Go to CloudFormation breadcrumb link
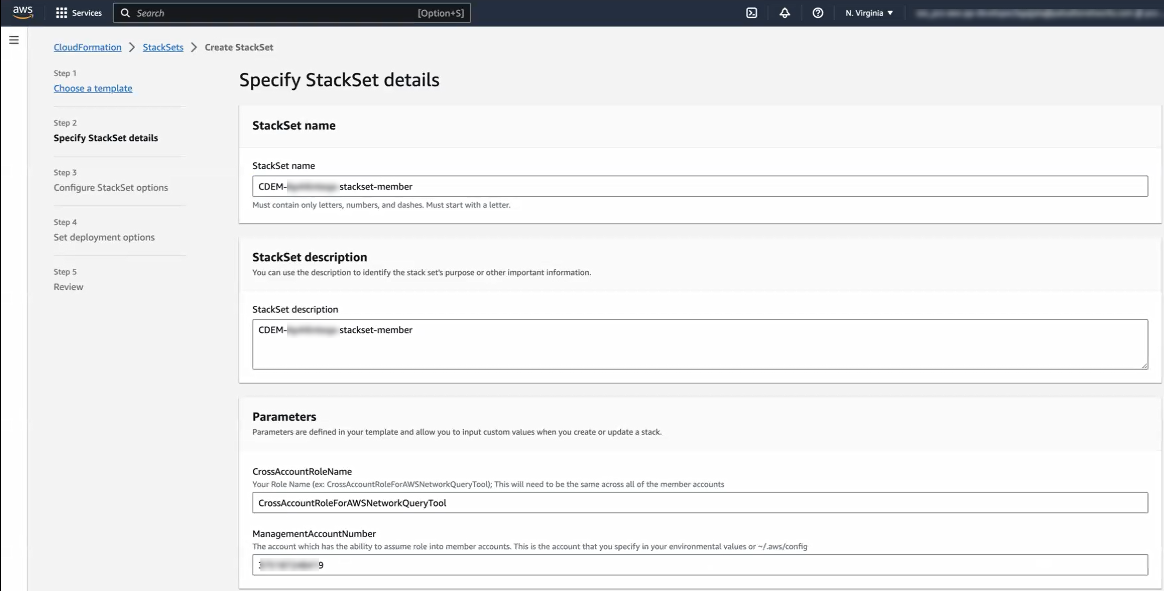This screenshot has height=591, width=1164. click(x=87, y=47)
